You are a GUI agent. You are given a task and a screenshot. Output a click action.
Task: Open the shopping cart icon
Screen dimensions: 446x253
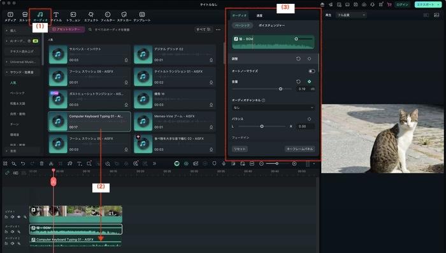click(x=389, y=5)
